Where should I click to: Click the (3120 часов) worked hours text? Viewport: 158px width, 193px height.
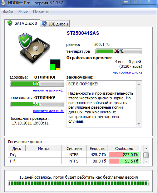[130, 66]
